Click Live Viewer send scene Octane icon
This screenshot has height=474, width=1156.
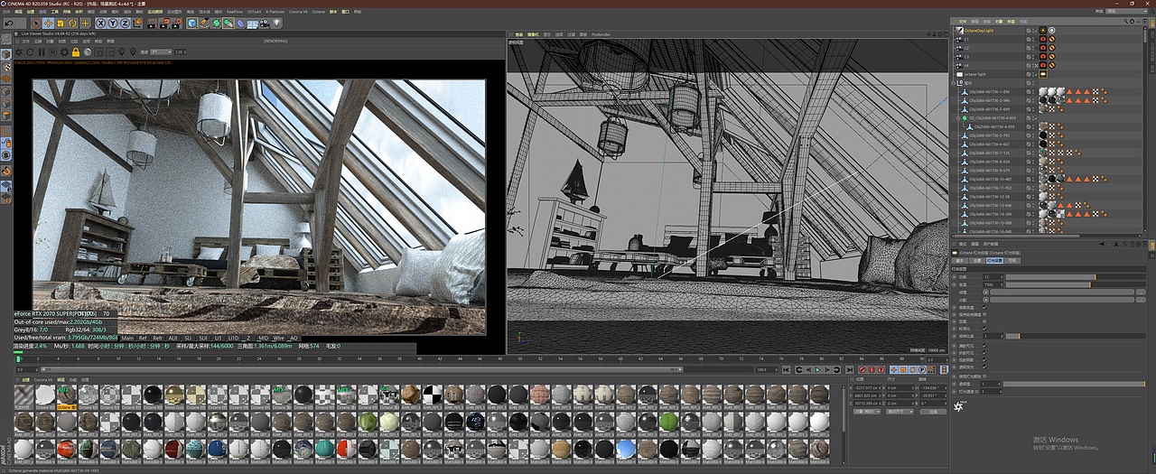pyautogui.click(x=18, y=51)
